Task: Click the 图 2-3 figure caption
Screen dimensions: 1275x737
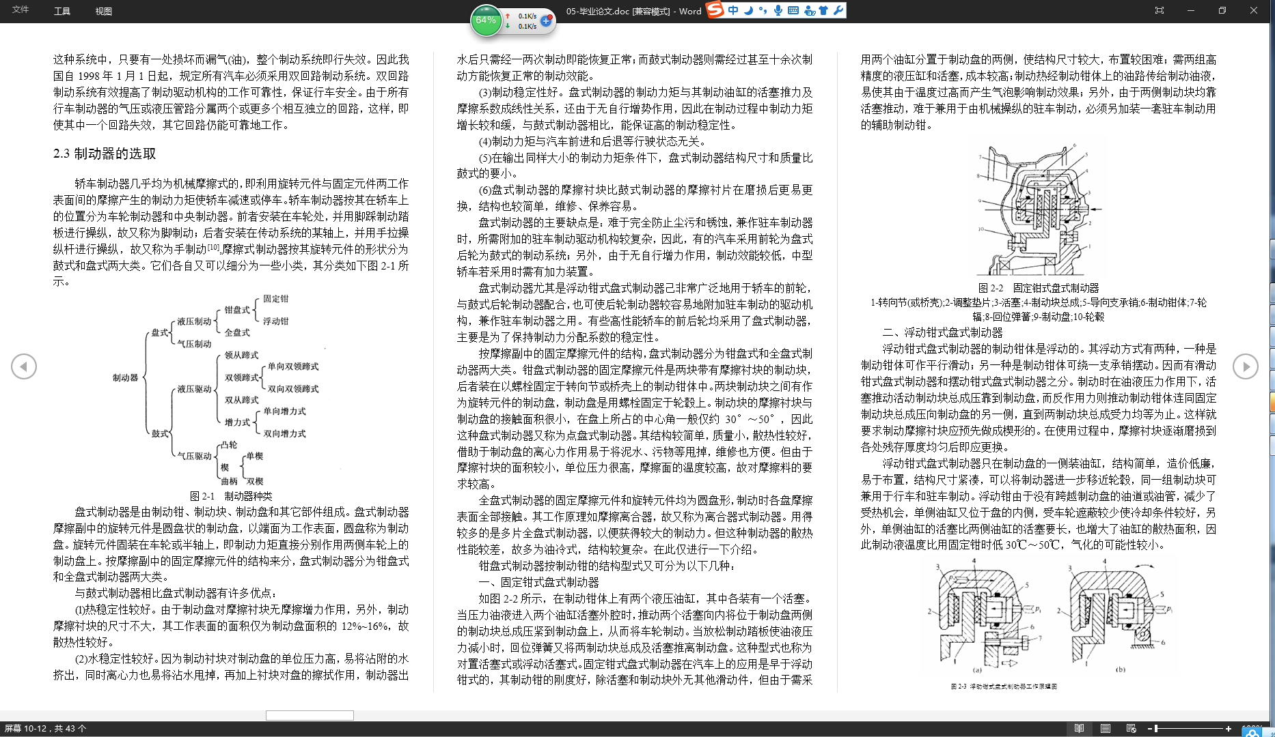Action: [x=1004, y=687]
